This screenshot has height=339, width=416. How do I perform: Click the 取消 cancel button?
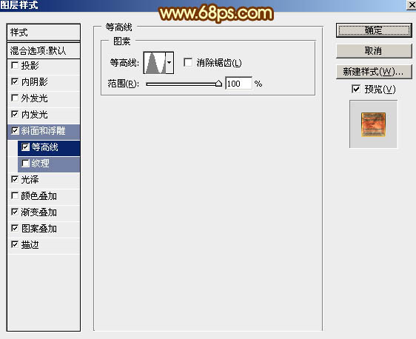(x=374, y=50)
